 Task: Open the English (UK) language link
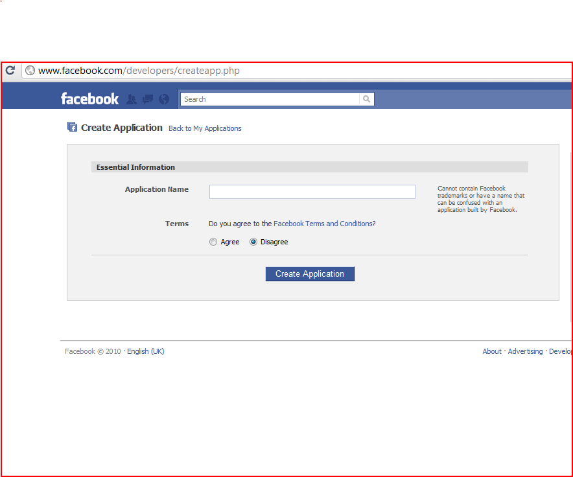pos(145,351)
